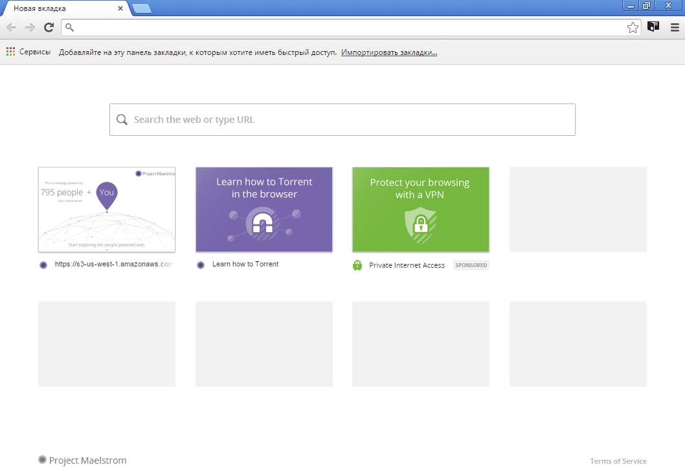
Task: Click the purple favicon beside amazonaws link
Action: (43, 265)
